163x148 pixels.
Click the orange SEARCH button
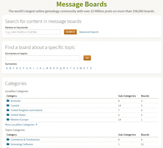tap(70, 32)
